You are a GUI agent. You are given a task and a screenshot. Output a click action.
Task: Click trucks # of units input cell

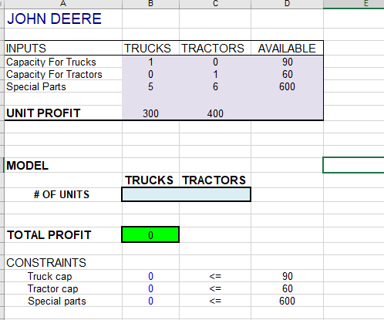tap(150, 194)
